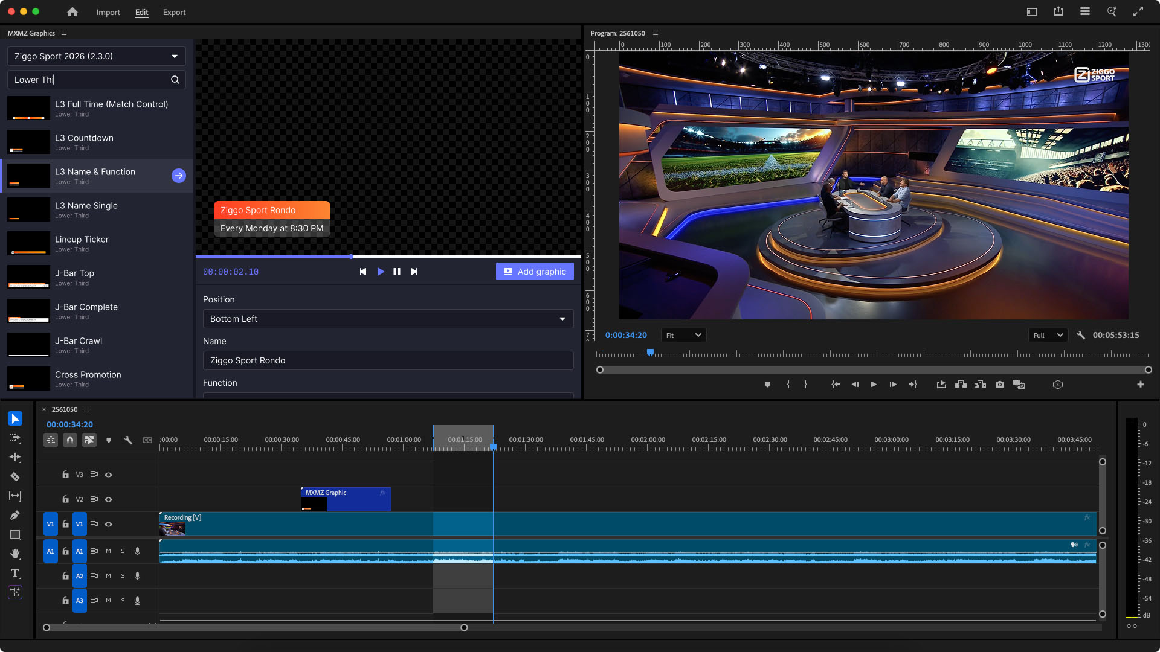Solo track A2 with the S button
The image size is (1160, 652).
coord(123,576)
